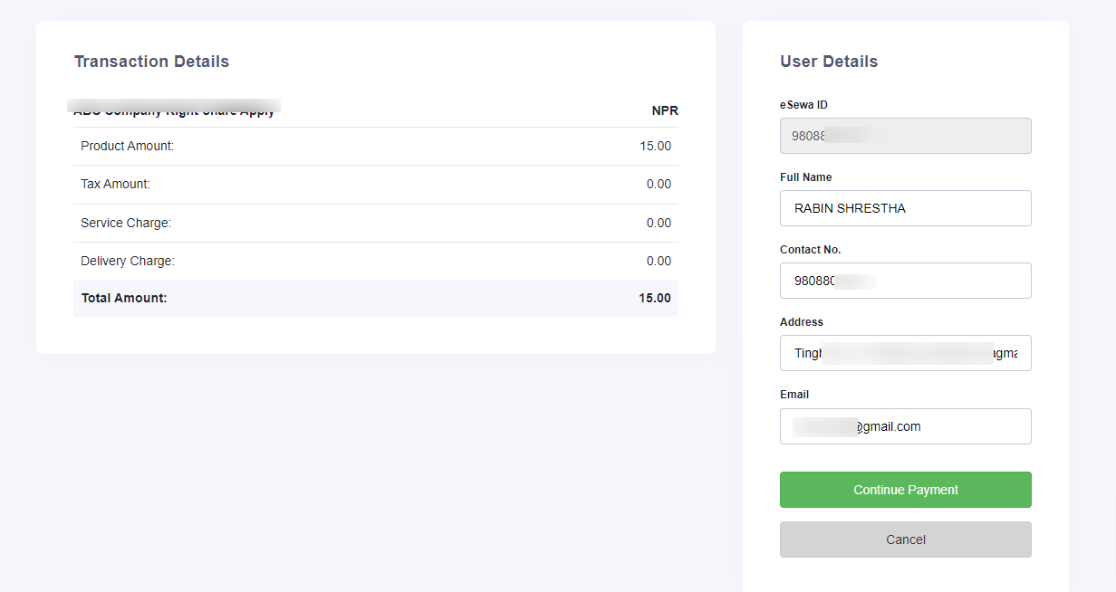Image resolution: width=1116 pixels, height=592 pixels.
Task: Click the Delivery Charge row
Action: click(x=375, y=261)
